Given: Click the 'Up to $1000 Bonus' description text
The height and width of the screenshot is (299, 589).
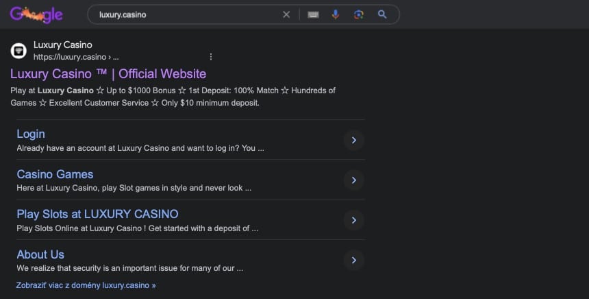Looking at the screenshot, I should pyautogui.click(x=141, y=91).
